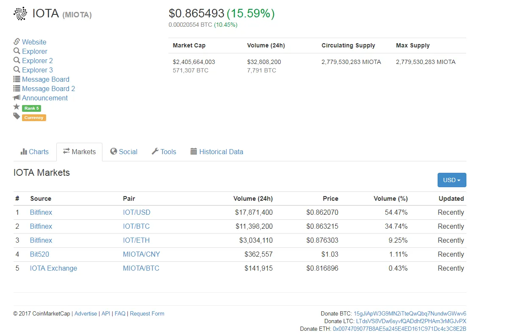Open the first Explorer link

35,51
